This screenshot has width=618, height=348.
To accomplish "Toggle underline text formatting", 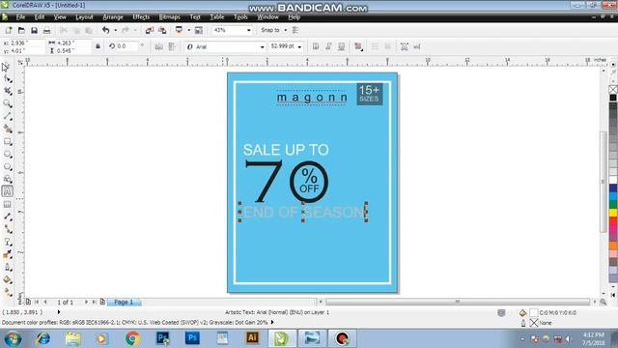I will (x=341, y=46).
